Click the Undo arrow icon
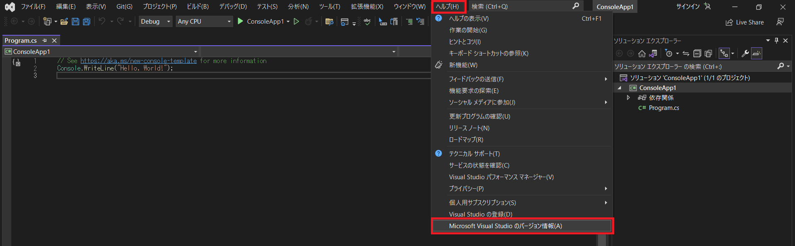Viewport: 795px width, 246px height. (102, 21)
